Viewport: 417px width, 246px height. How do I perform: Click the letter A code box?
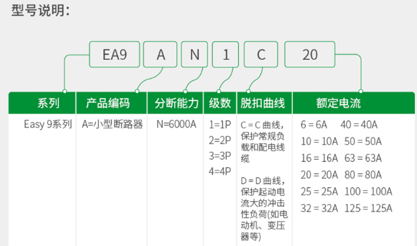click(x=160, y=55)
